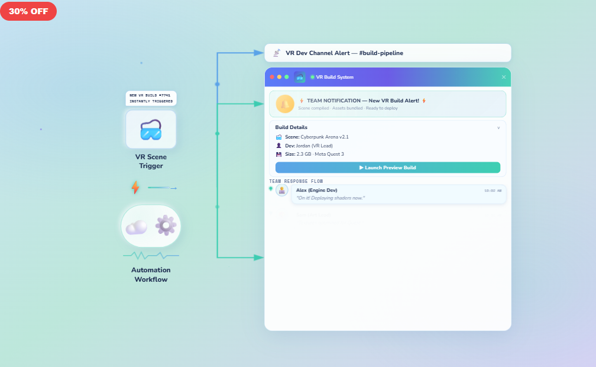Click the person icon next to Dev
Viewport: 596px width, 367px height.
point(279,146)
